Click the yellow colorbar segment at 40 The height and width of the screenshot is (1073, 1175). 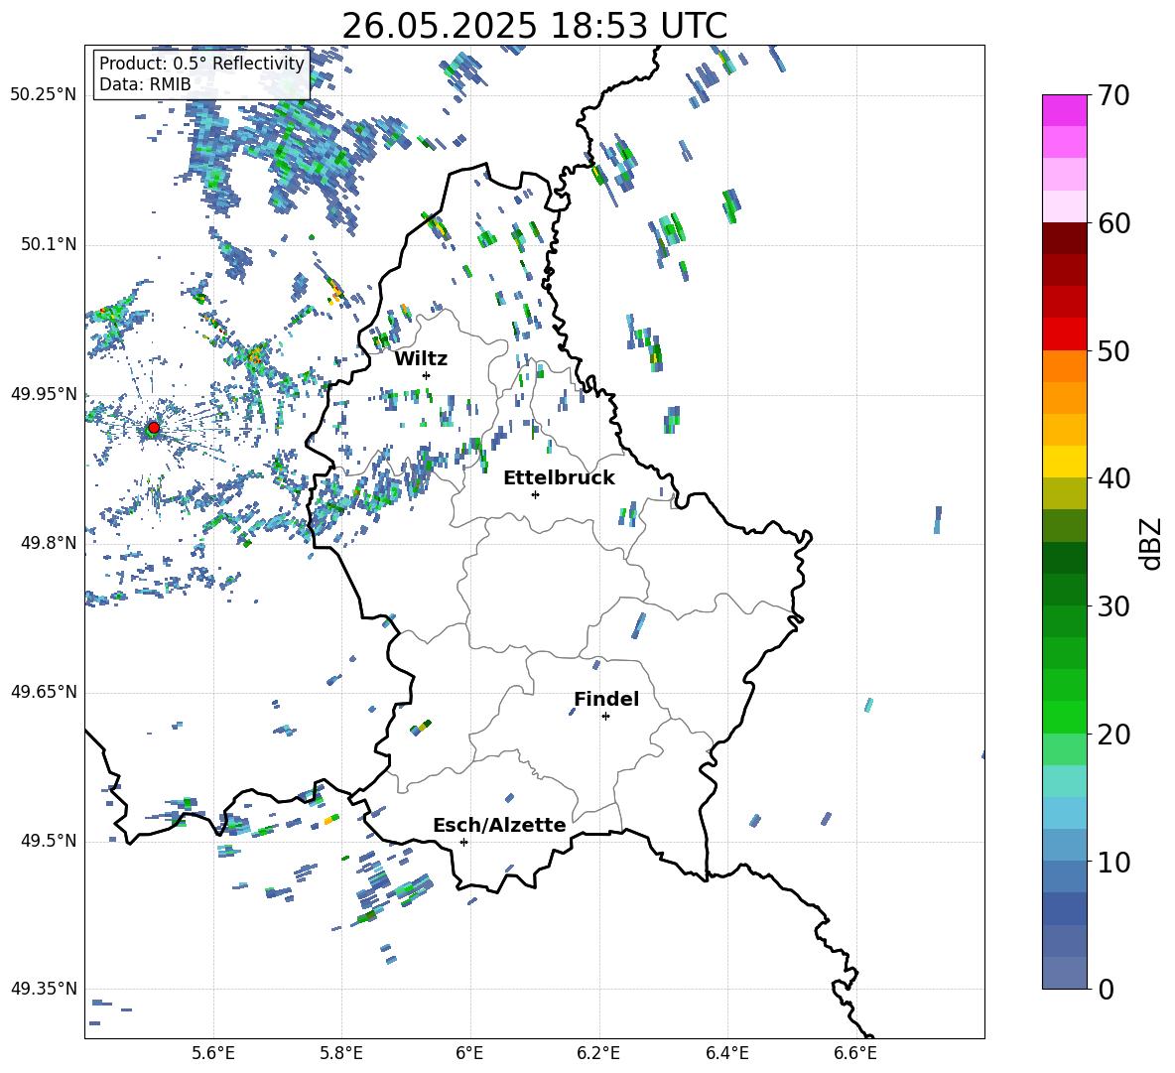click(1064, 462)
